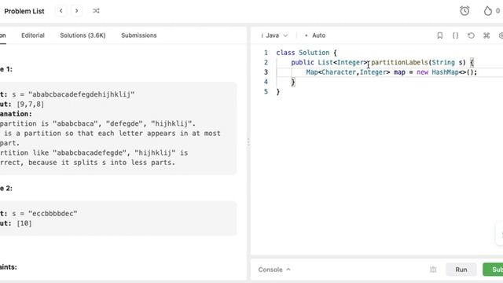503x283 pixels.
Task: Click line number 1 in gutter
Action: [266, 53]
